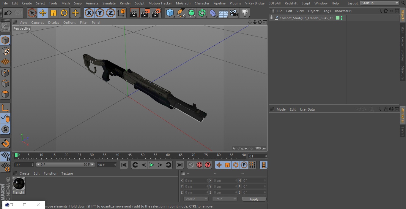Open the MoGraph menu
Viewport: 406px width, 209px height.
click(183, 3)
